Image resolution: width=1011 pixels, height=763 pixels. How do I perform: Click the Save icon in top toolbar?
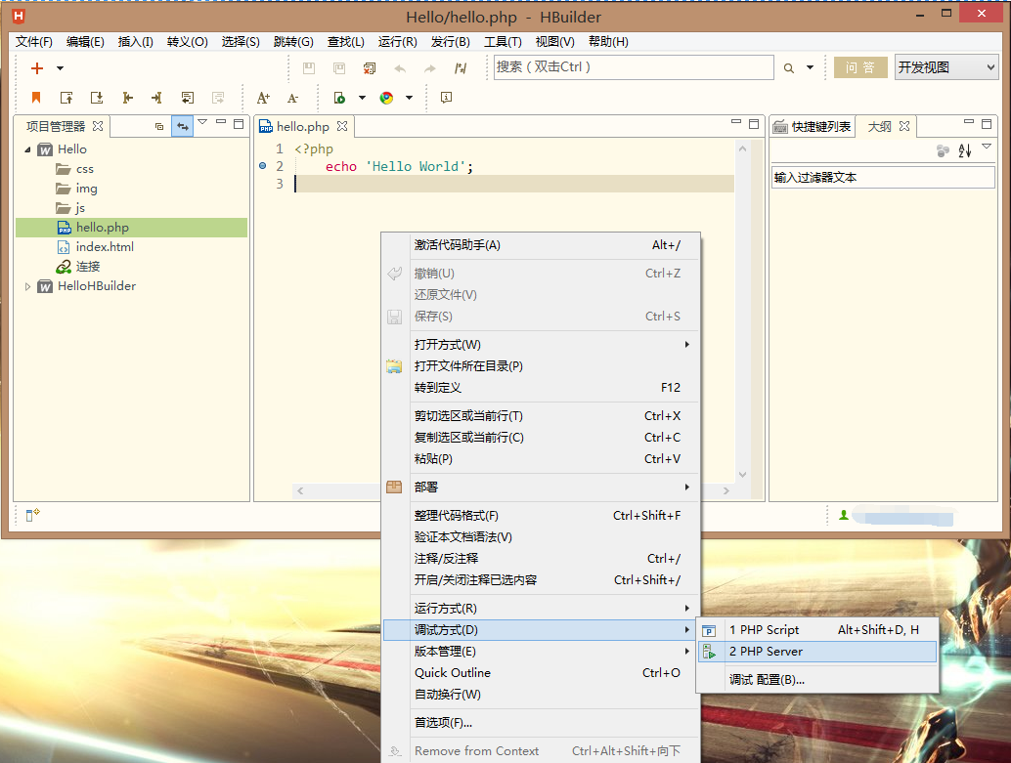point(310,68)
